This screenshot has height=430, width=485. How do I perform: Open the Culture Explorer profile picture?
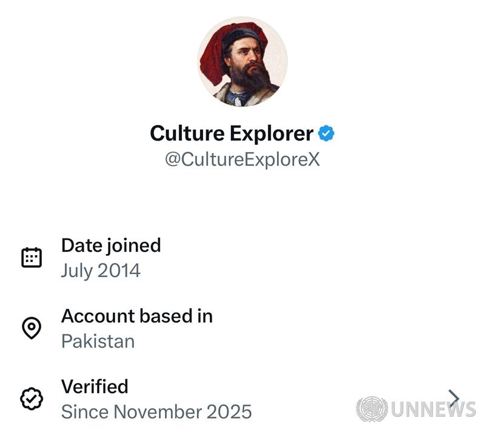coord(242,61)
